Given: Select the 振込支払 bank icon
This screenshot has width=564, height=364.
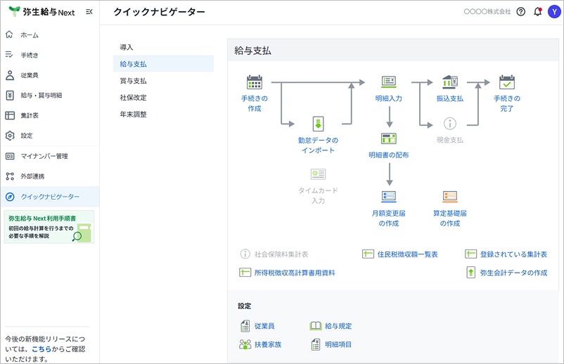Looking at the screenshot, I should tap(450, 82).
